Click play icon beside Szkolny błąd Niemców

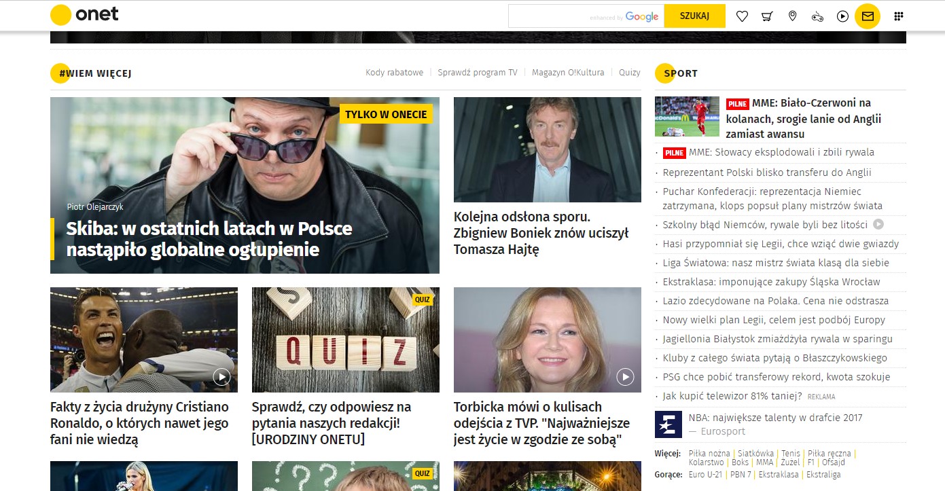click(x=878, y=224)
